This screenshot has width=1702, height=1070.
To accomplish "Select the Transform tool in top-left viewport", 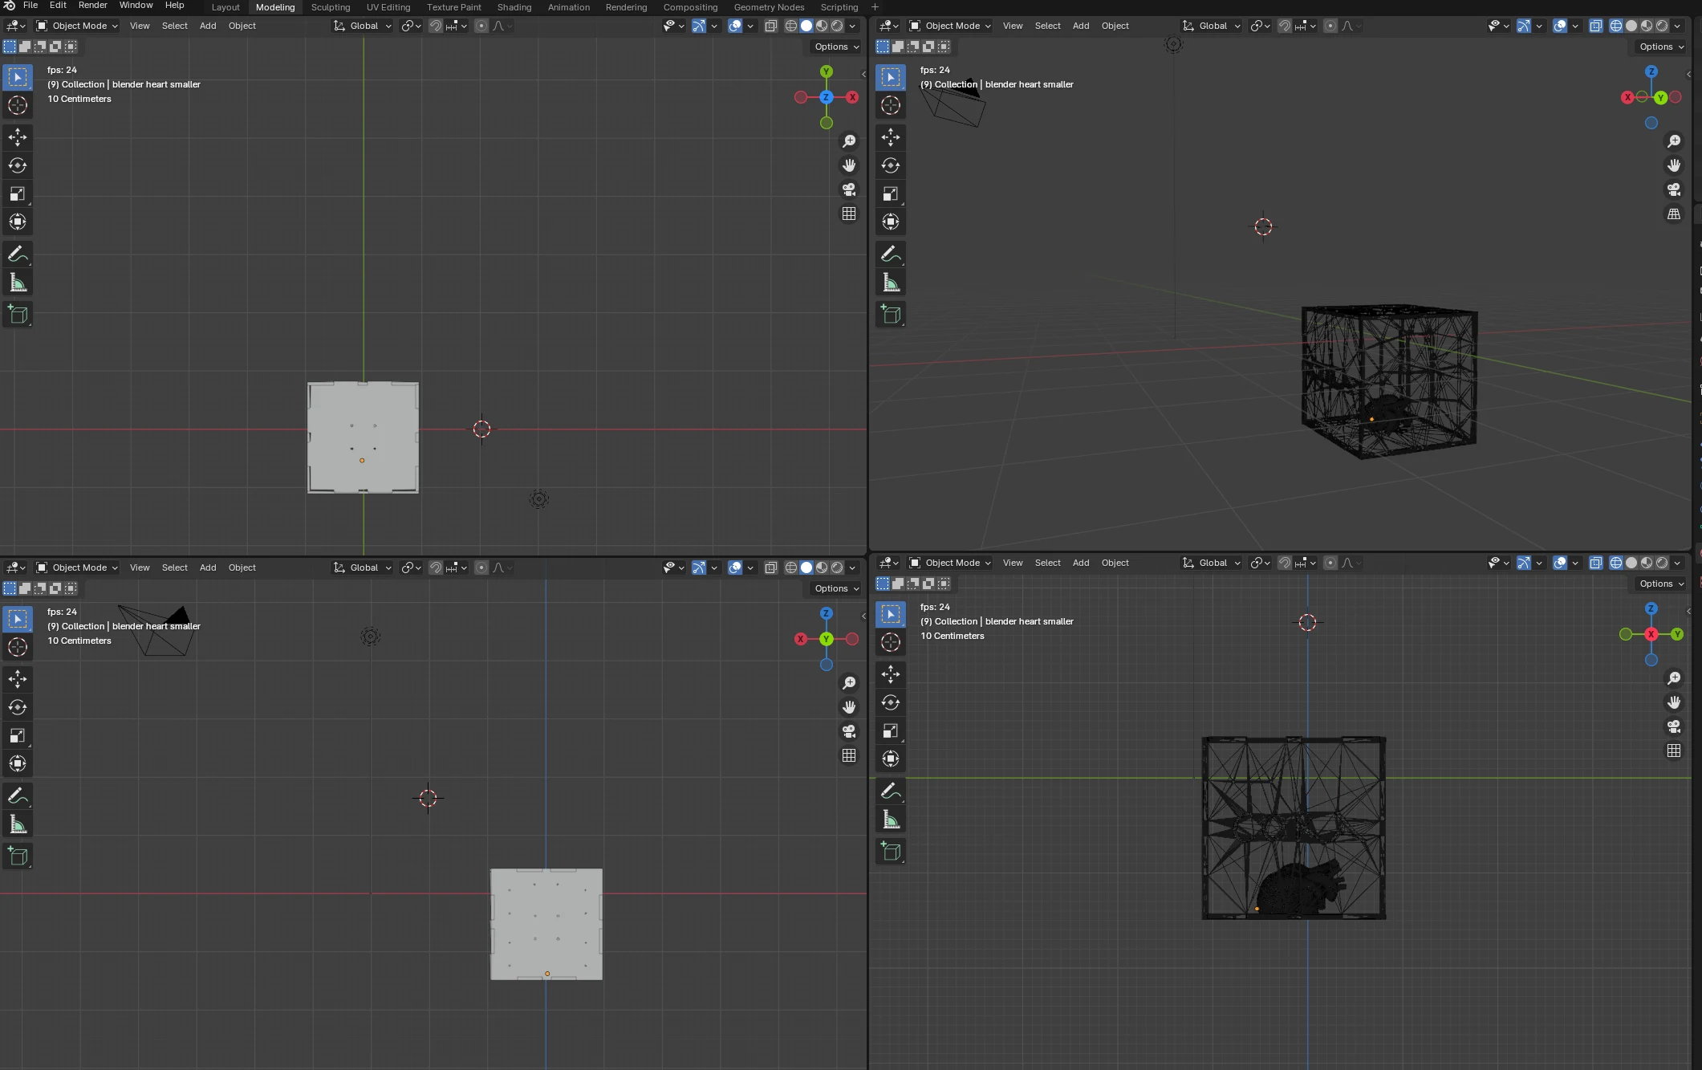I will pos(18,222).
